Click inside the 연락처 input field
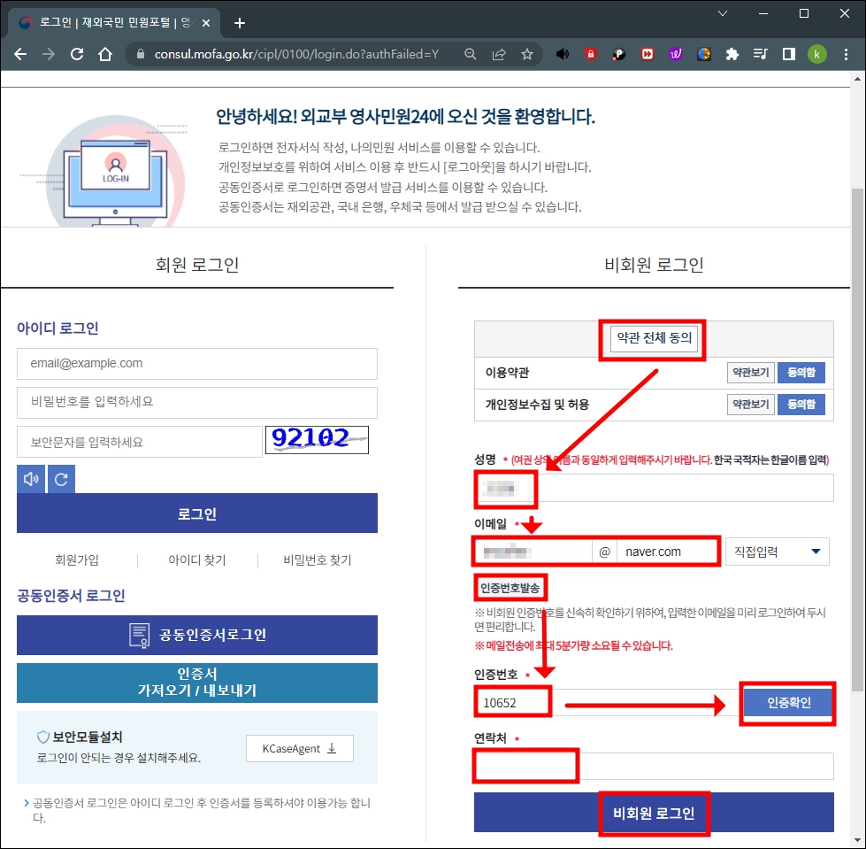This screenshot has height=849, width=866. point(524,765)
